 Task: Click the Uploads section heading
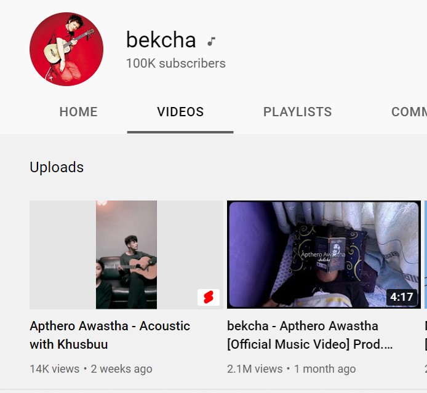pyautogui.click(x=57, y=167)
